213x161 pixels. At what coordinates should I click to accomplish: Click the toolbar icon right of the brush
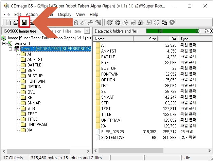90,22
